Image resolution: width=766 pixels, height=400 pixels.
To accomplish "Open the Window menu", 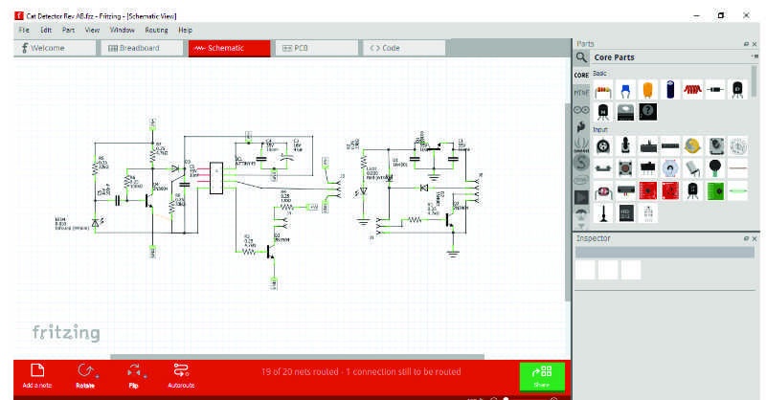I will tap(123, 30).
